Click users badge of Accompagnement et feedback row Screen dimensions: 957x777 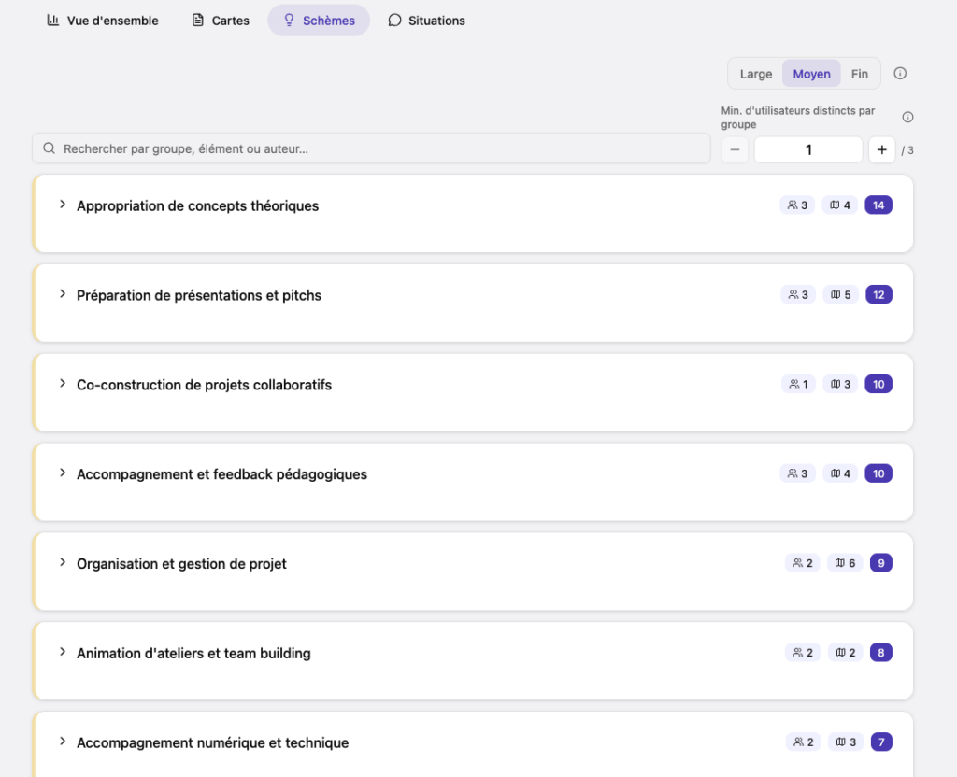tap(797, 473)
